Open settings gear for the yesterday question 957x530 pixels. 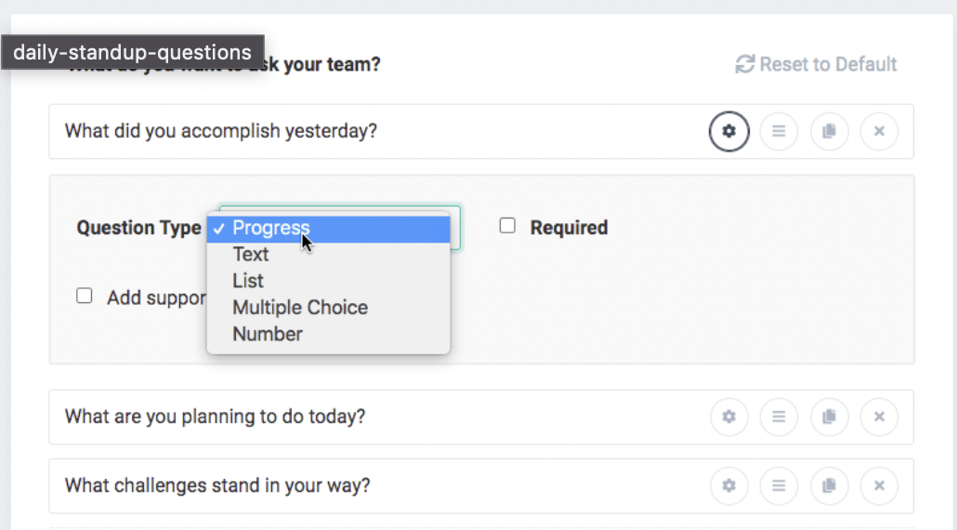pos(728,131)
